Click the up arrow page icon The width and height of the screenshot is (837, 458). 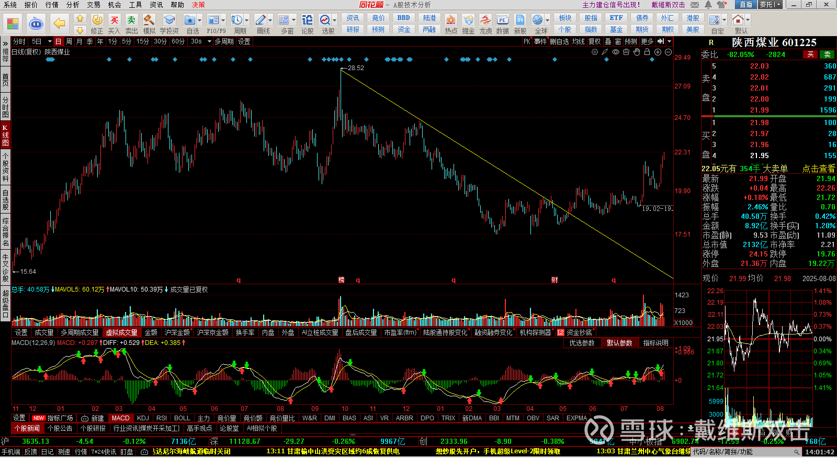[80, 18]
